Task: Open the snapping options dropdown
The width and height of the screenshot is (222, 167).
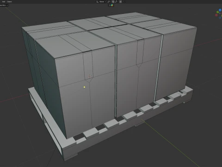Action: coord(117,2)
